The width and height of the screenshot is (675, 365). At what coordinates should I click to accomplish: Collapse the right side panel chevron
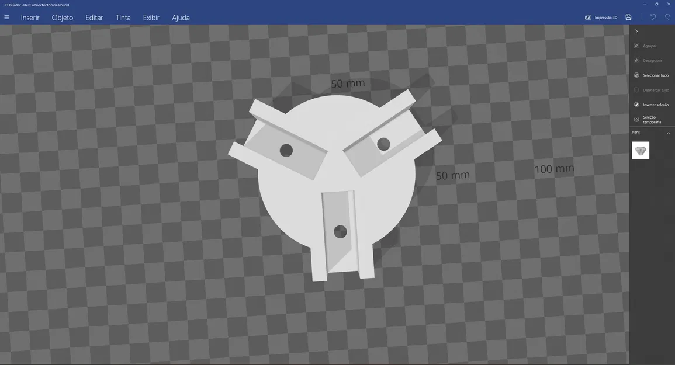636,32
